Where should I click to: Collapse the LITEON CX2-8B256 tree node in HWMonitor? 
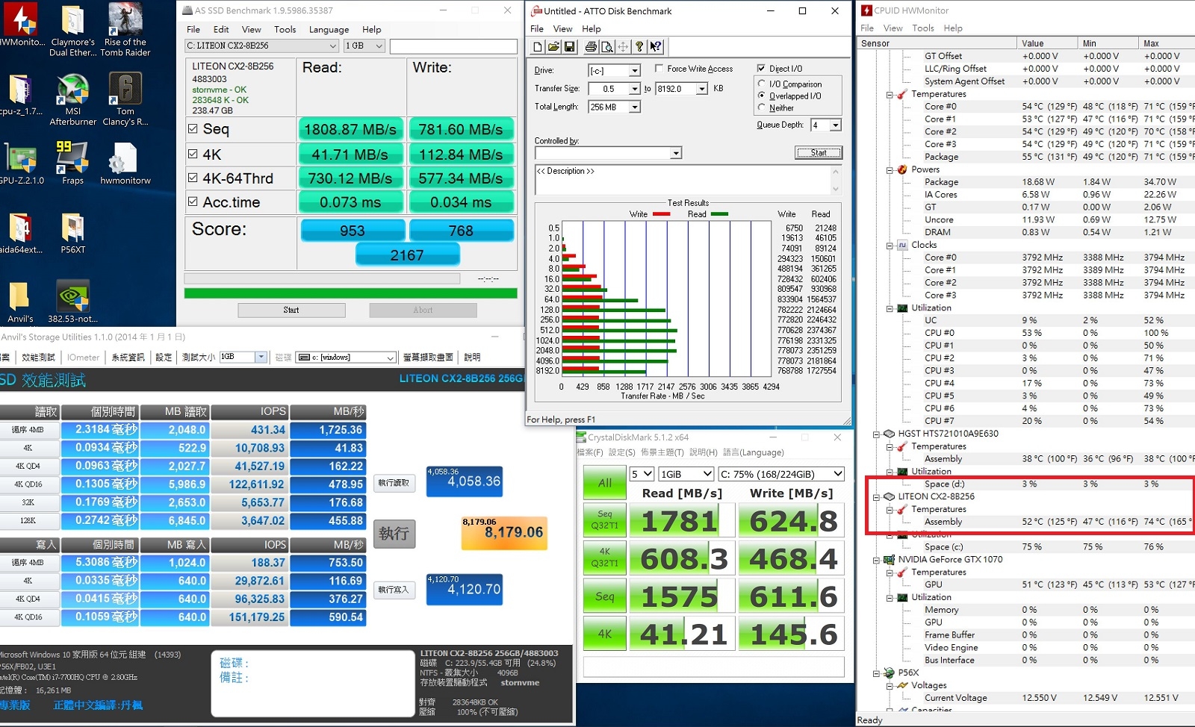coord(877,496)
